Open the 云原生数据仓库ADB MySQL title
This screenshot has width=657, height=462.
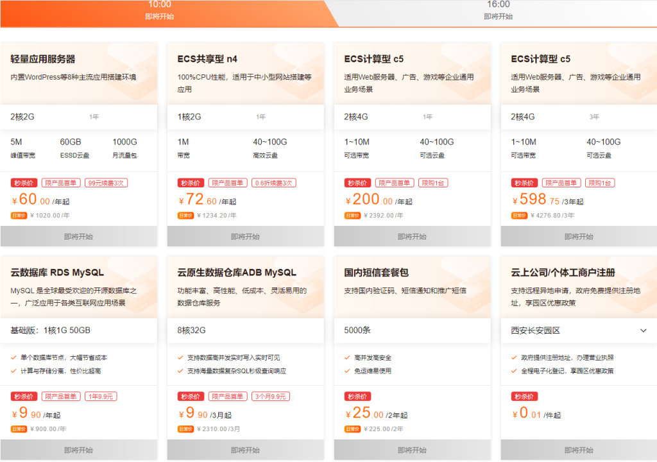[237, 273]
